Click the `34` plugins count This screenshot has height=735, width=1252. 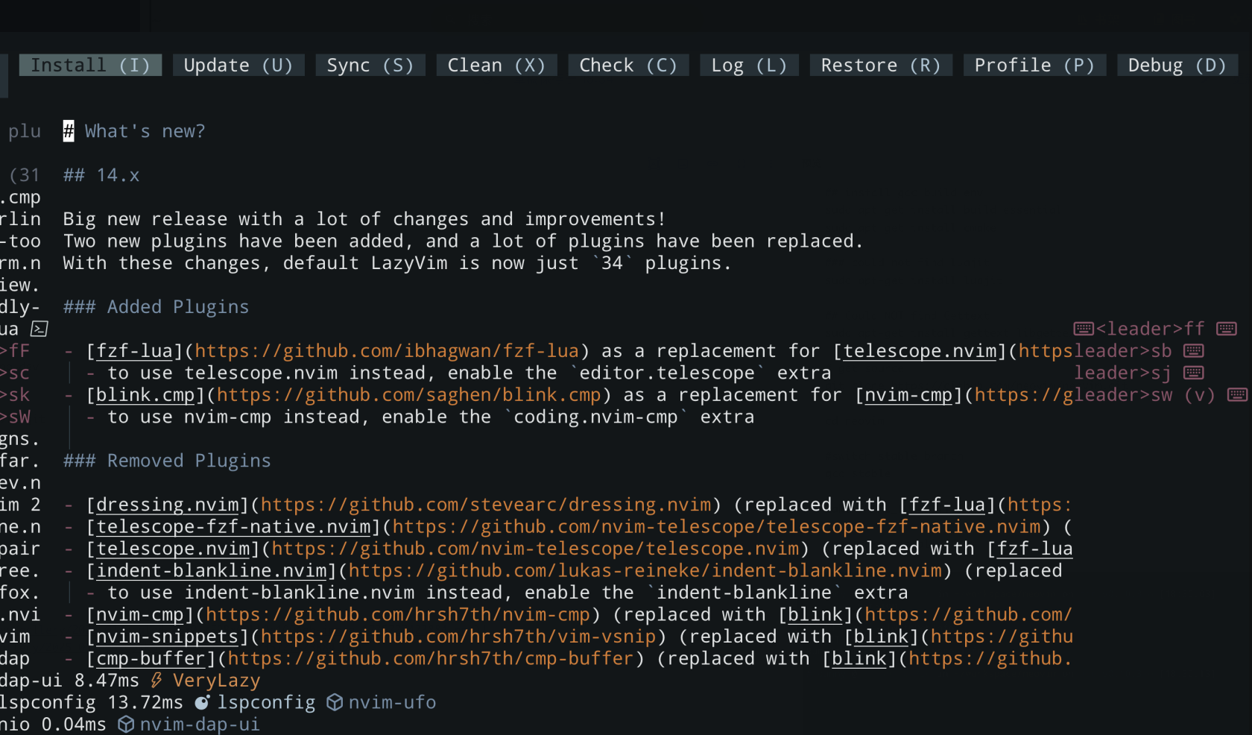pyautogui.click(x=612, y=263)
